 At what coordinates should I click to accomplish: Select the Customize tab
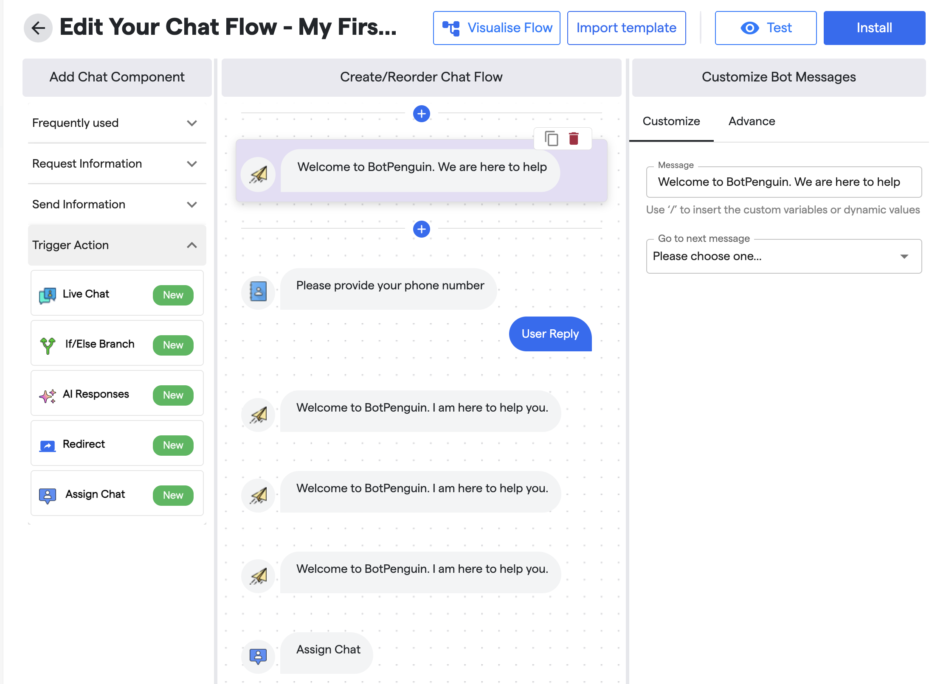click(671, 121)
